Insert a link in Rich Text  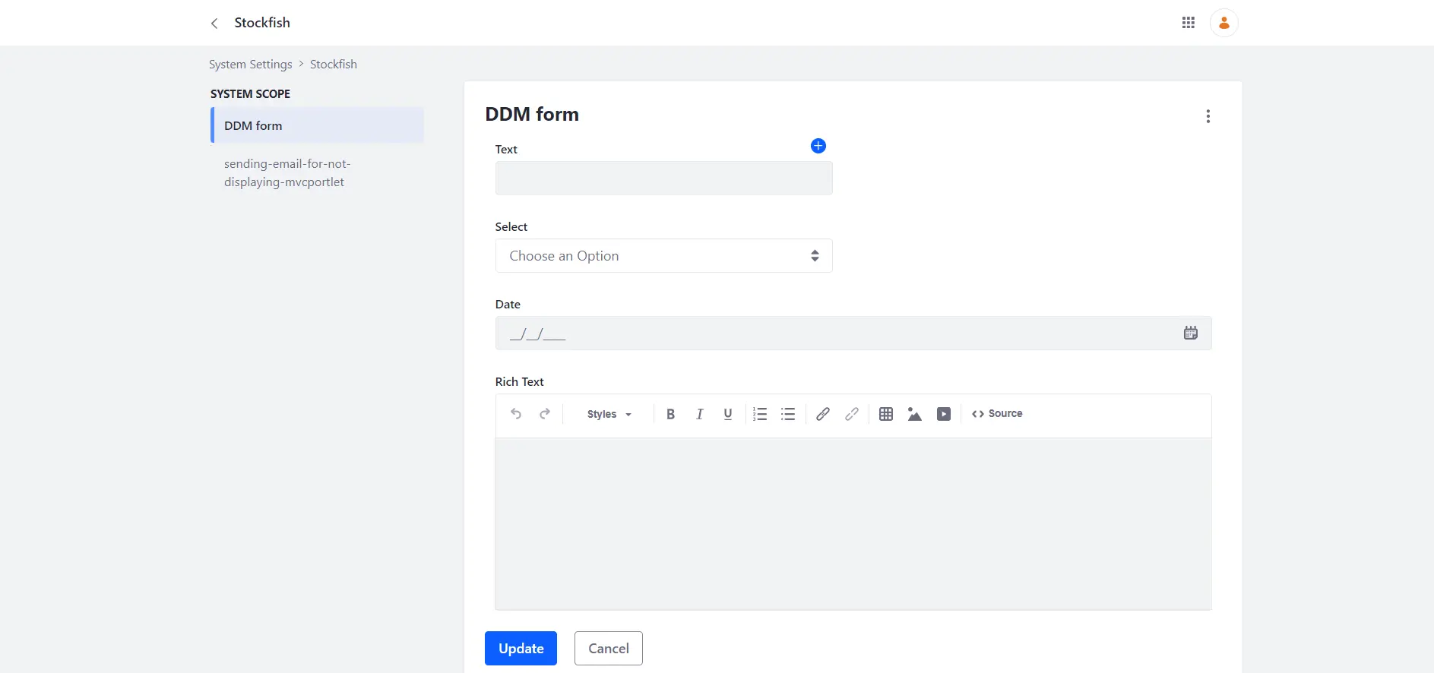tap(823, 414)
